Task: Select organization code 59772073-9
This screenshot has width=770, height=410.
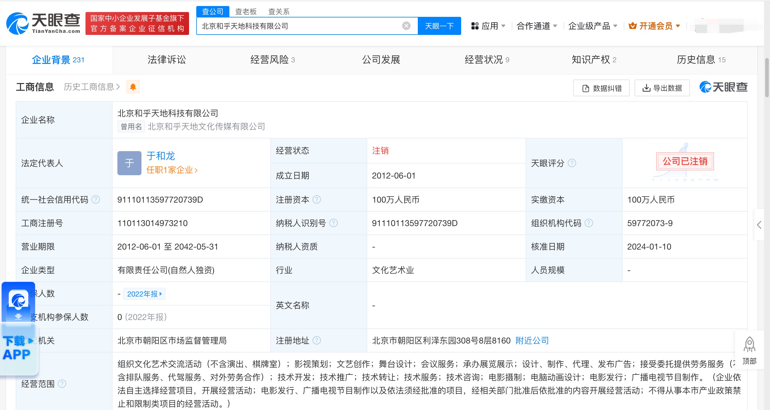Action: tap(650, 223)
